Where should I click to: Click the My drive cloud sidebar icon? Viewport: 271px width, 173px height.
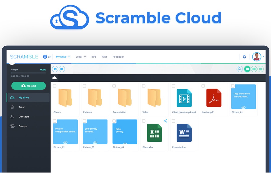tap(12, 98)
